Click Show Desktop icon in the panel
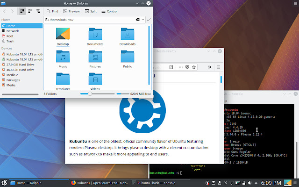The width and height of the screenshot is (299, 187). (x=288, y=183)
